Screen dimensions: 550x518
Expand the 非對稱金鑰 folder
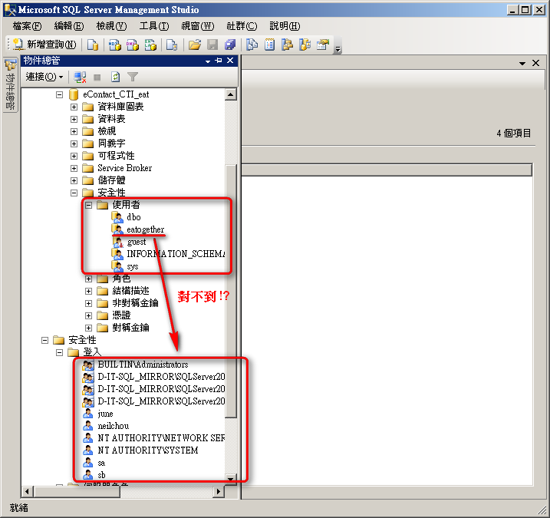click(89, 304)
